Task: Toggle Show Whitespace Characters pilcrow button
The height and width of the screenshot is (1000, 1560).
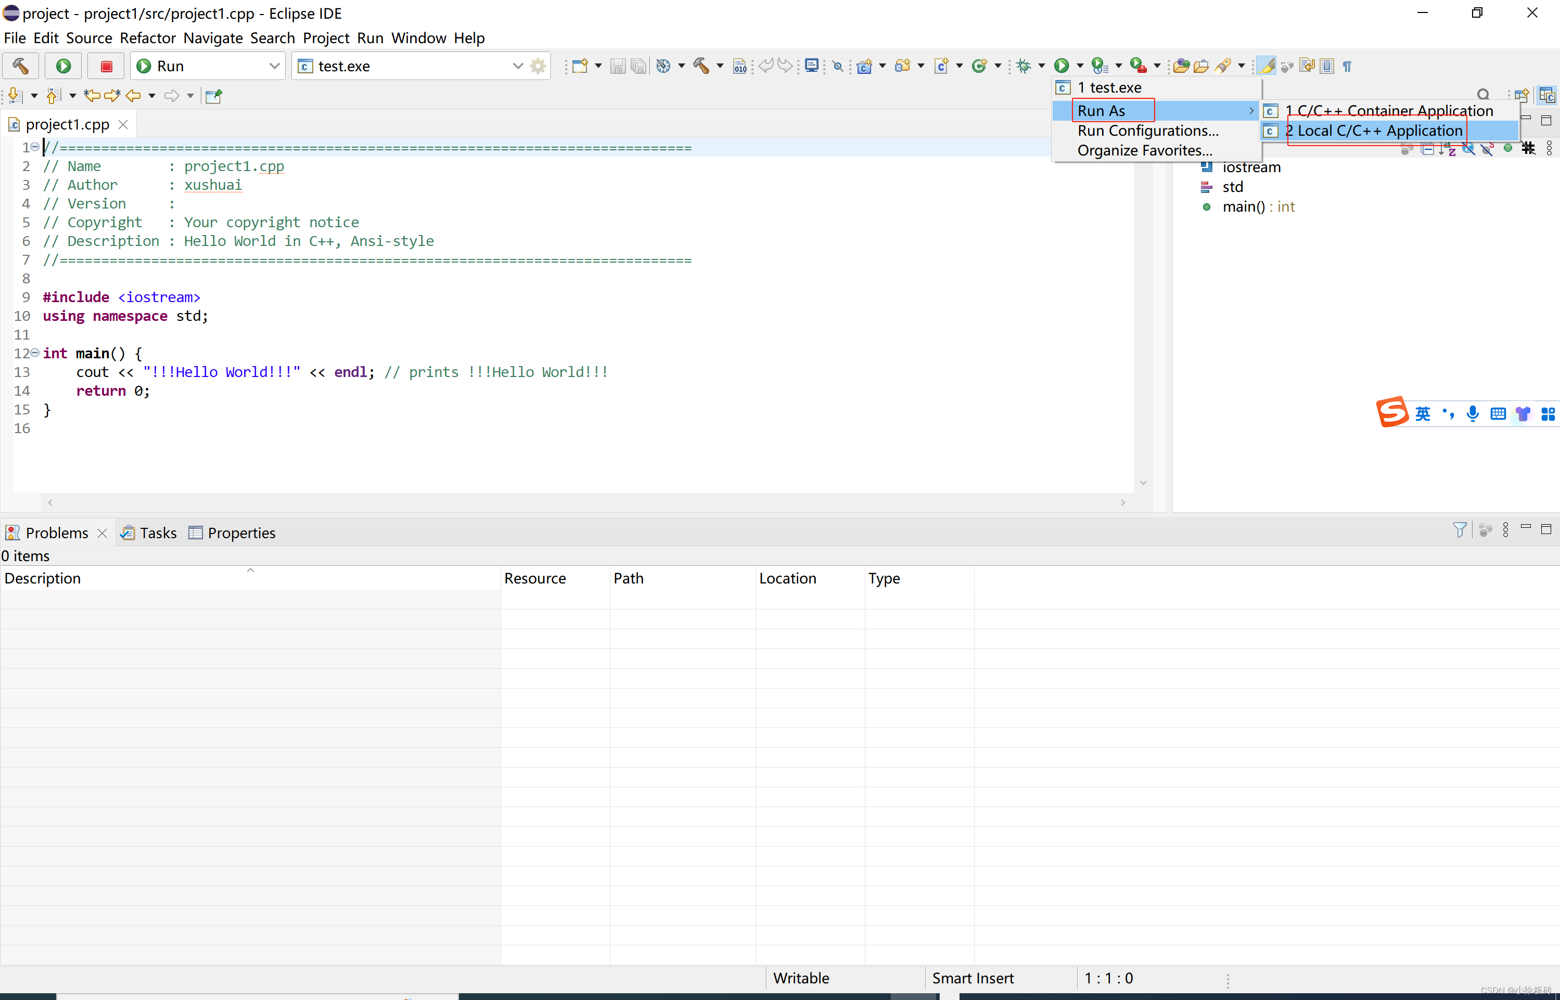Action: tap(1347, 66)
